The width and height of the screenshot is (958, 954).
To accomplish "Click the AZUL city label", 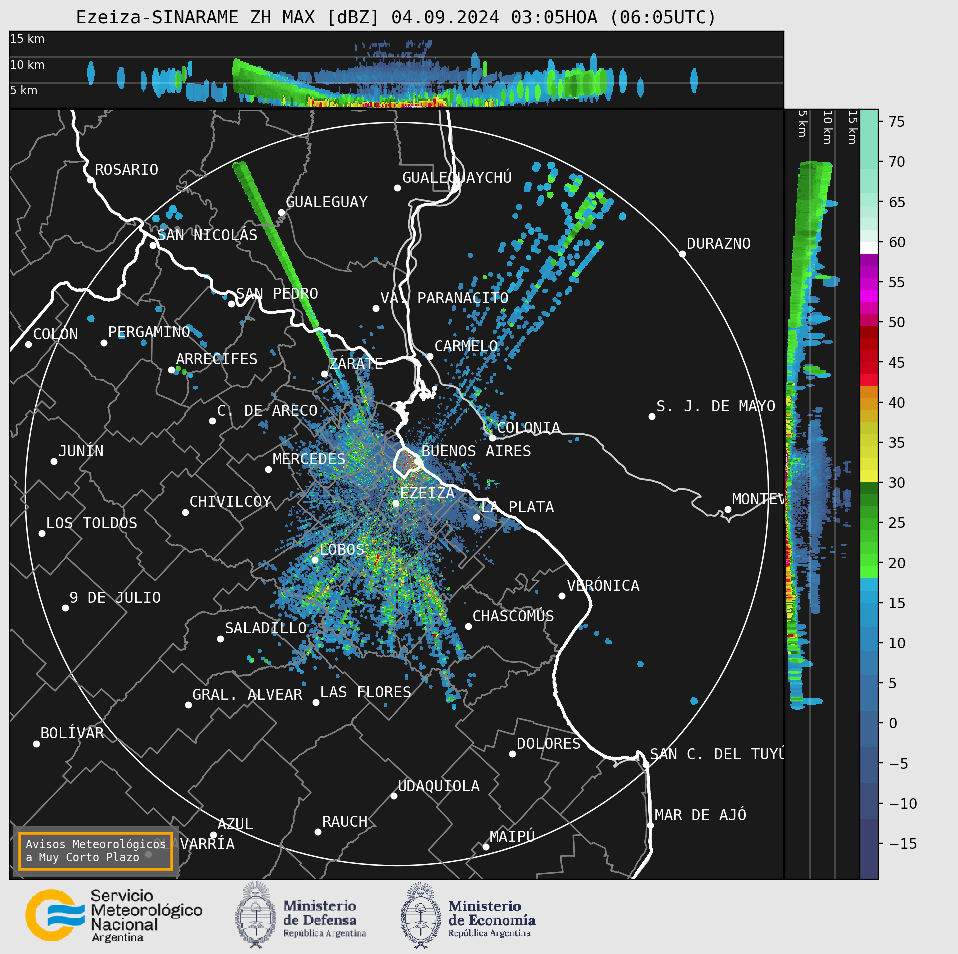I will coord(235,824).
